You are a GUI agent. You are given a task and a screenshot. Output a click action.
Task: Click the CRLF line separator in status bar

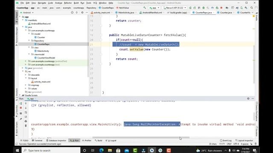pos(229,144)
